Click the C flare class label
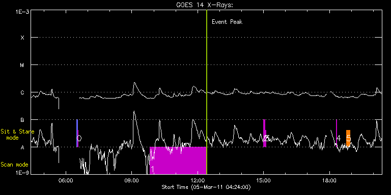Viewport: 391px width, 195px height. tap(22, 92)
